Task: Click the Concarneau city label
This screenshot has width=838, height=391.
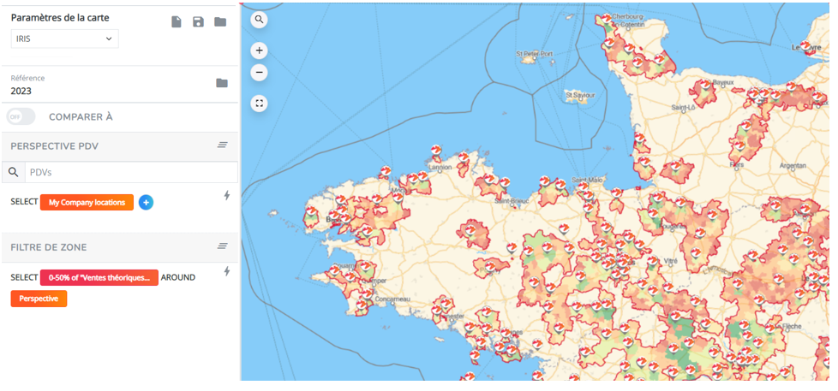Action: (x=392, y=299)
